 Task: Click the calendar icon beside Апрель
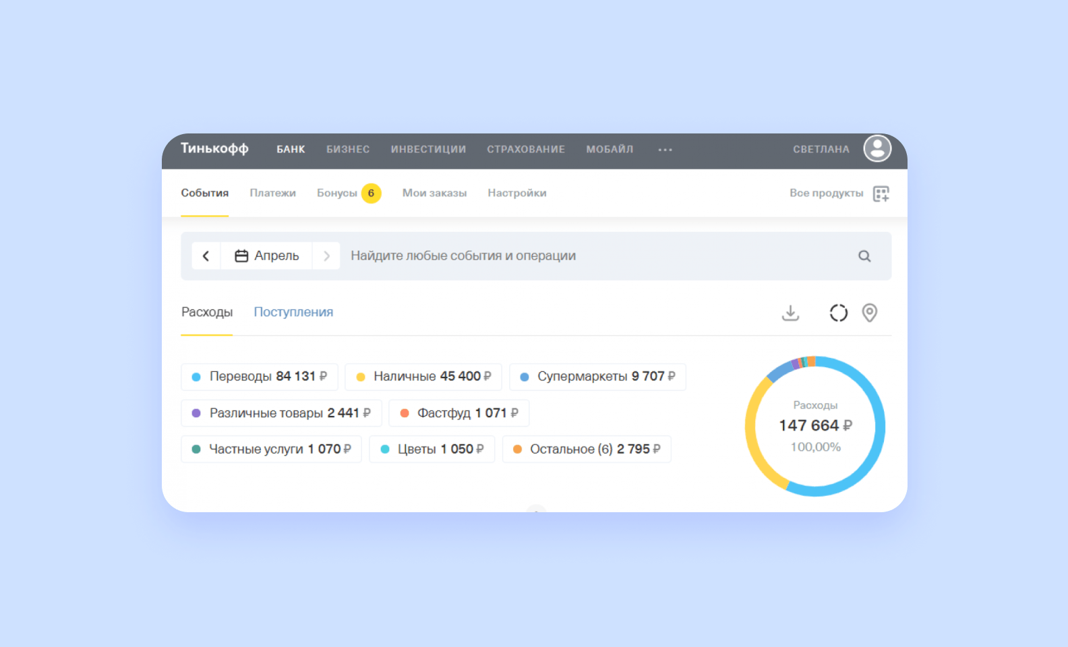click(241, 256)
